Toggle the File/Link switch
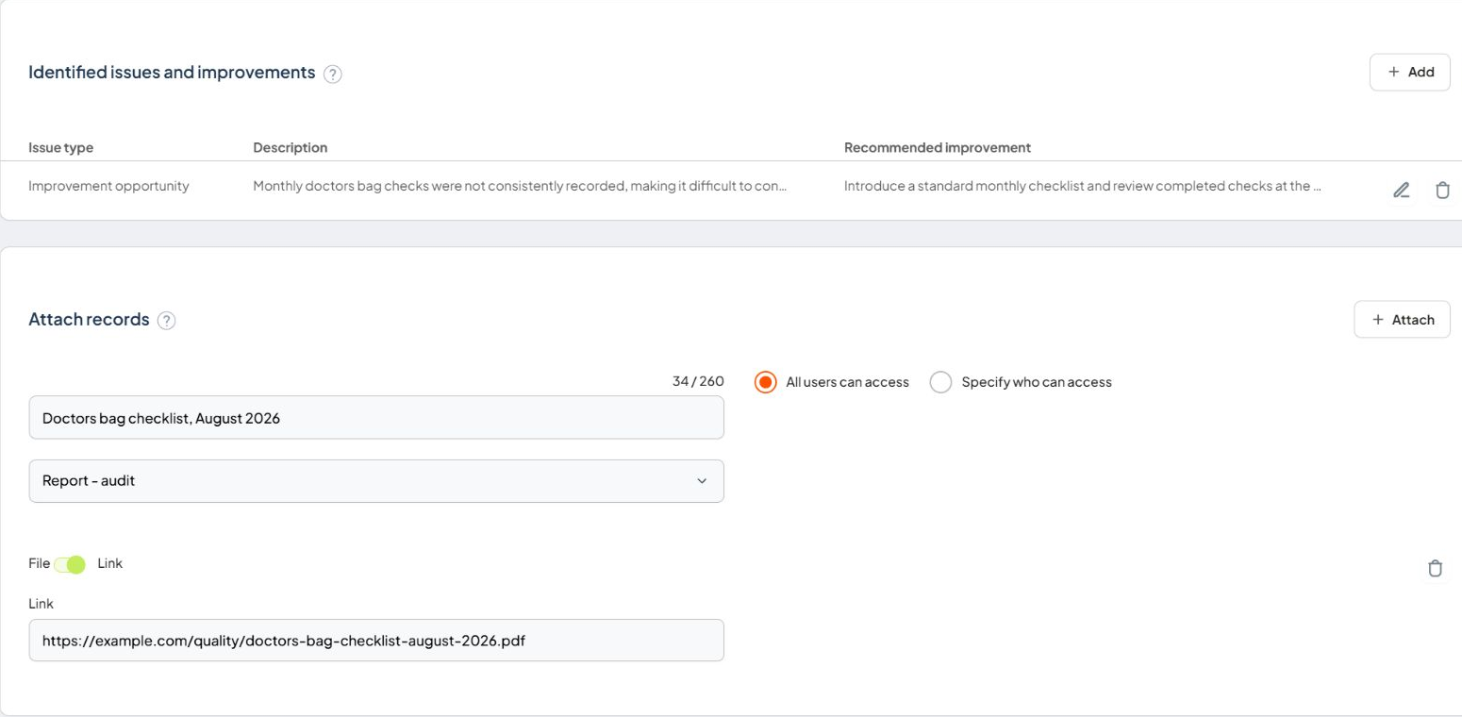 (70, 564)
